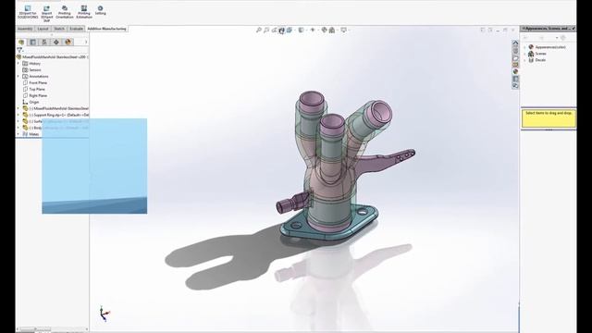Screen dimensions: 592x333
Task: Click the Zoom to Fit icon
Action: point(259,30)
